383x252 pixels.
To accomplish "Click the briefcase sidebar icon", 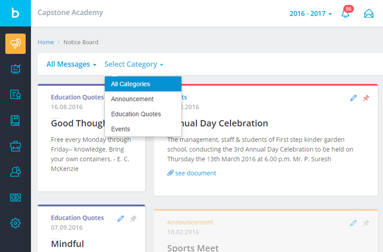I will click(x=15, y=146).
